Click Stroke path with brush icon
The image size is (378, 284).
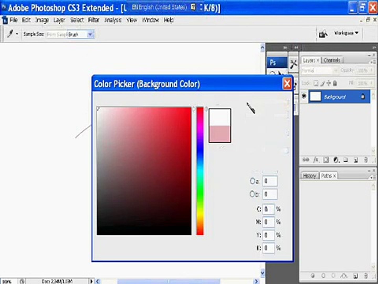point(323,276)
